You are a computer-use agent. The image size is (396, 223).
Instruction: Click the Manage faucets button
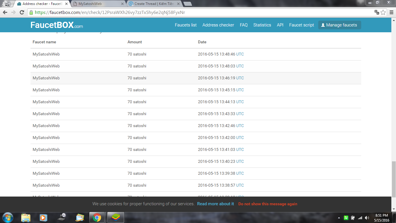339,25
